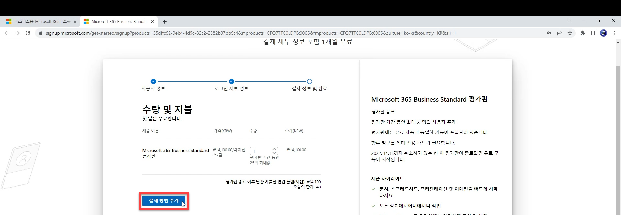The height and width of the screenshot is (215, 621).
Task: Click the scrollbar up arrow
Action: [x=618, y=42]
